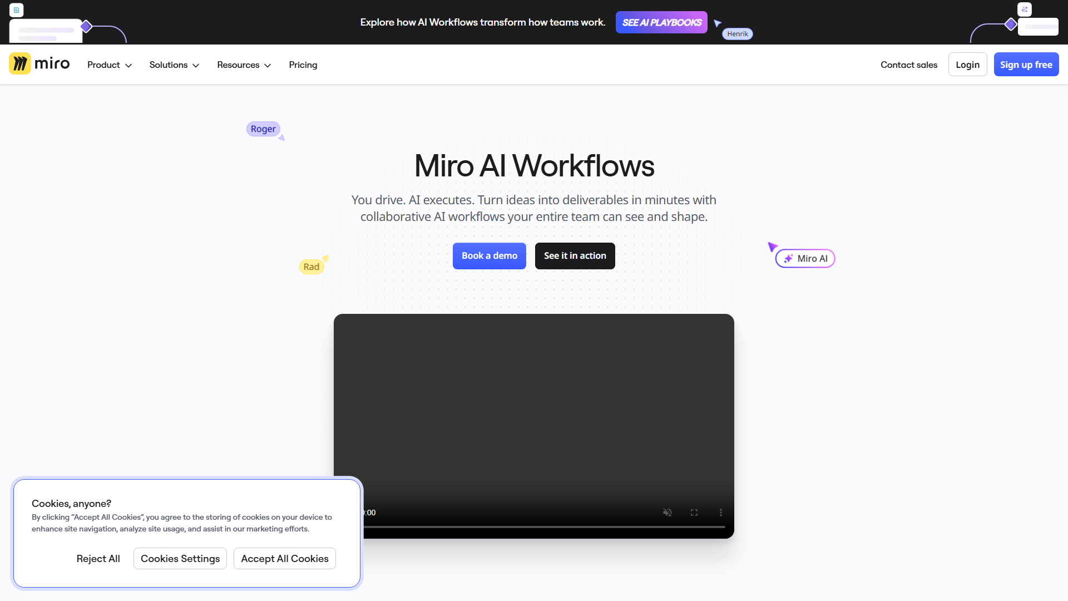Click the Roger collaborator name tag
This screenshot has width=1068, height=601.
263,129
